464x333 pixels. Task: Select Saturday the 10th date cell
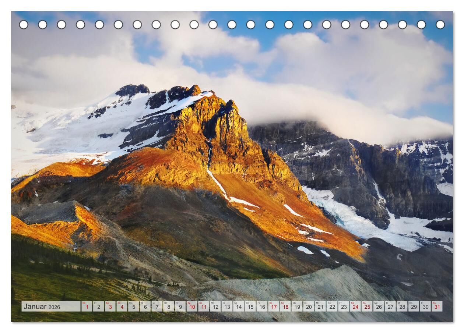tap(192, 307)
